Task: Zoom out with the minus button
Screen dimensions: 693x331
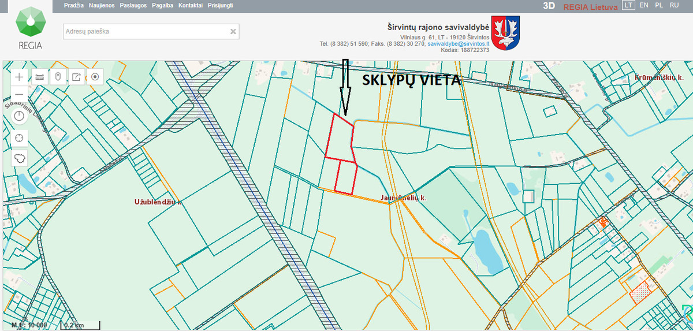Action: tap(20, 94)
